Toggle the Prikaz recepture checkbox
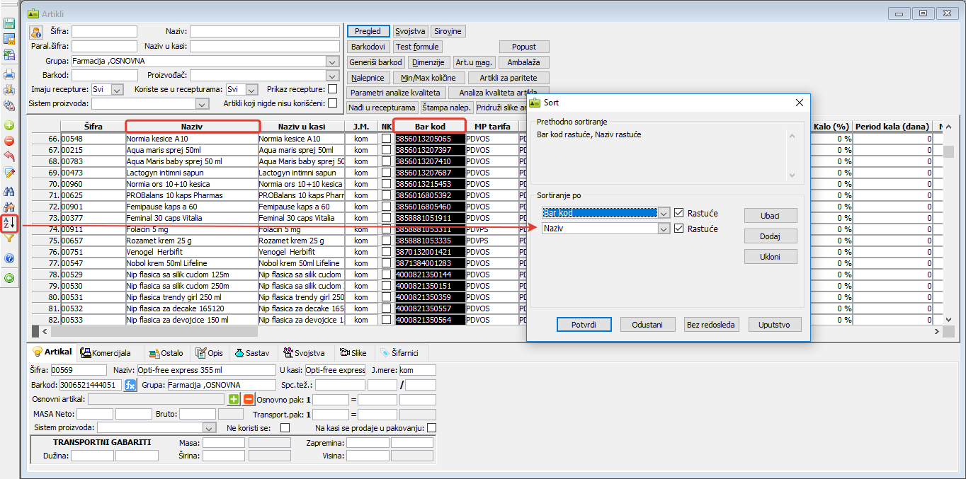Viewport: 966px width, 479px height. coord(332,89)
